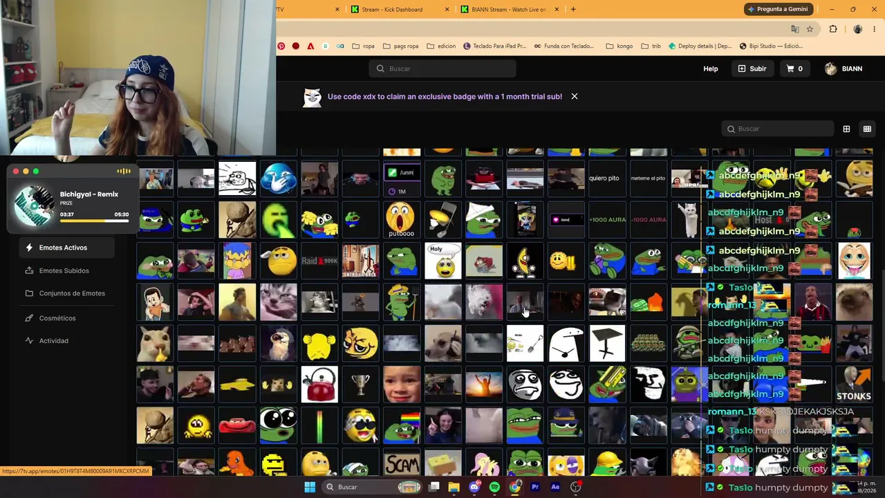Switch to the BIANN Stream browser tab
This screenshot has height=498, width=885.
pyautogui.click(x=509, y=10)
